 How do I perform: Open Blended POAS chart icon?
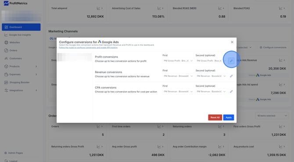point(280,8)
